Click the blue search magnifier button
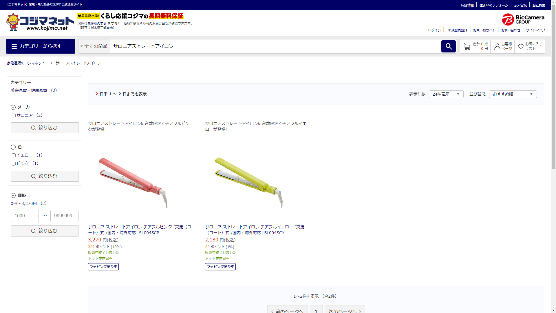 tap(448, 46)
